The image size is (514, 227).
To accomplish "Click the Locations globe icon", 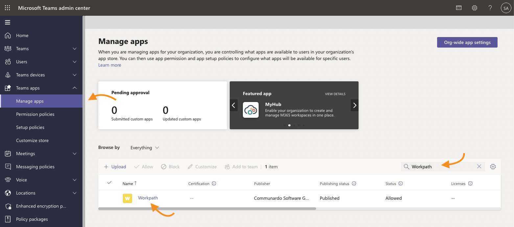I will pyautogui.click(x=8, y=193).
